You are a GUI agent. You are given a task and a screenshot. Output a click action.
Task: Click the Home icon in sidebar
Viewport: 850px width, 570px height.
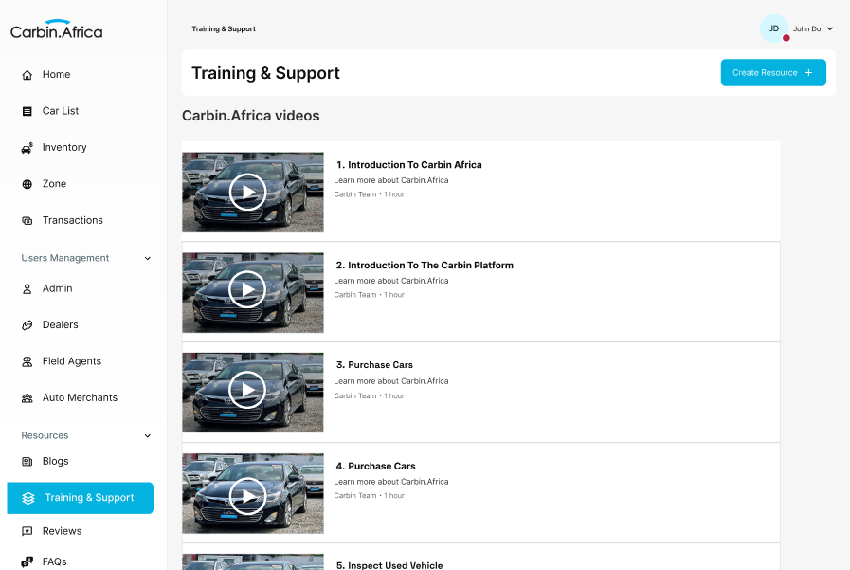27,75
